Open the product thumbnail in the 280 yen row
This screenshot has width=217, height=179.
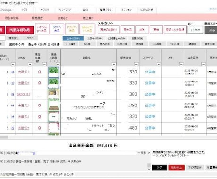click(54, 106)
